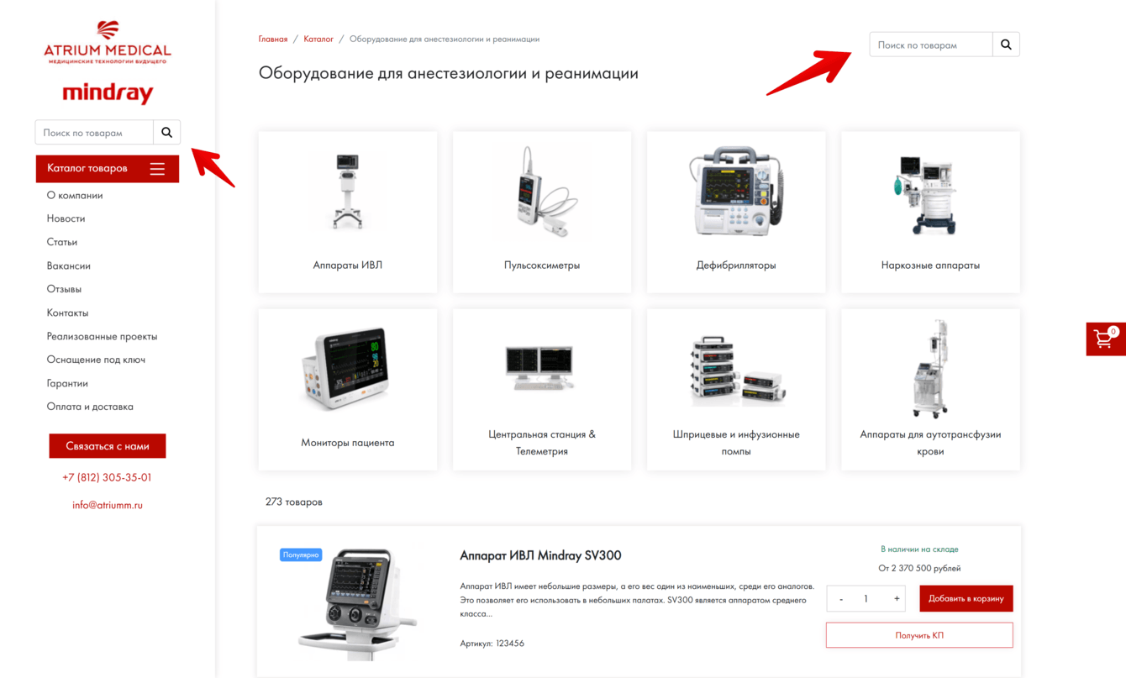This screenshot has height=678, width=1126.
Task: Click the Добавить в корзину button
Action: point(966,598)
